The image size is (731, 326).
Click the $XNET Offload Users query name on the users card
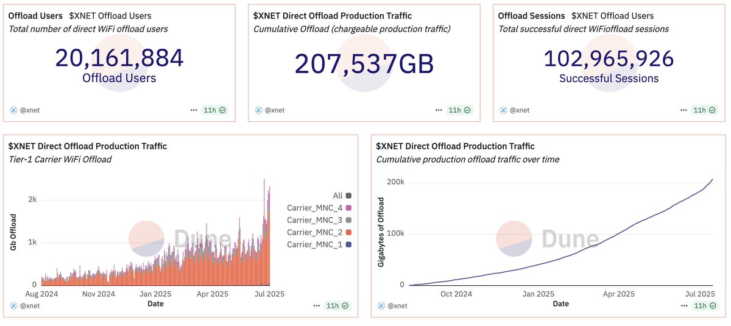point(111,16)
